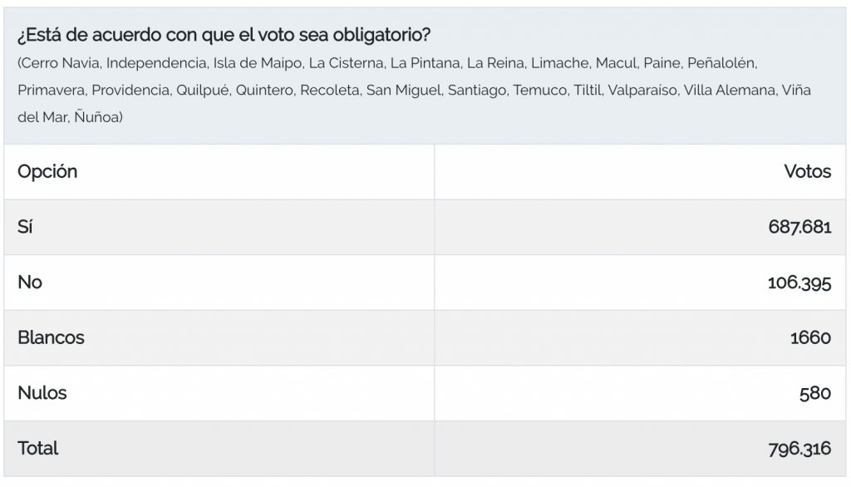
Task: Select the list of comunas text
Action: click(414, 90)
